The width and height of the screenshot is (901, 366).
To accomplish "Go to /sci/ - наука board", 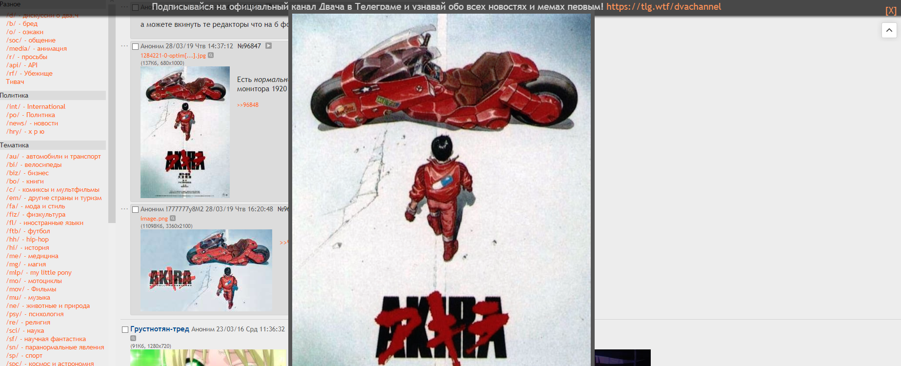I will 25,330.
